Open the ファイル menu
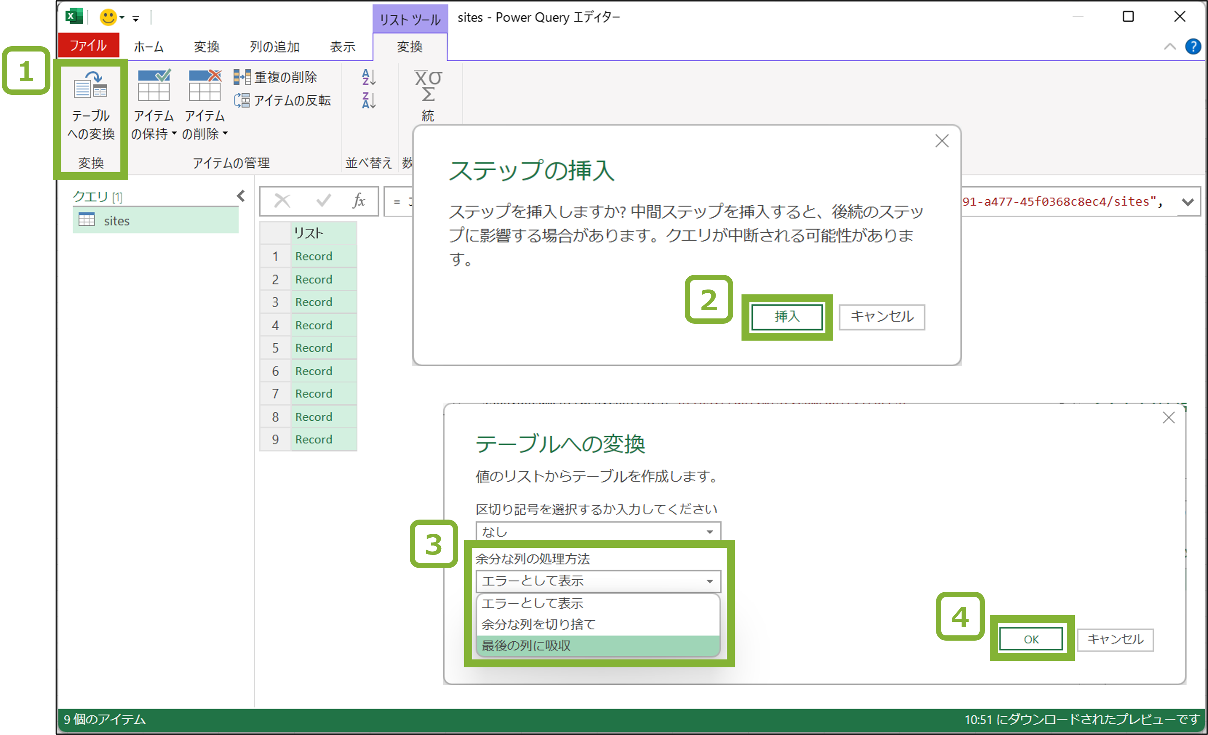 (88, 45)
